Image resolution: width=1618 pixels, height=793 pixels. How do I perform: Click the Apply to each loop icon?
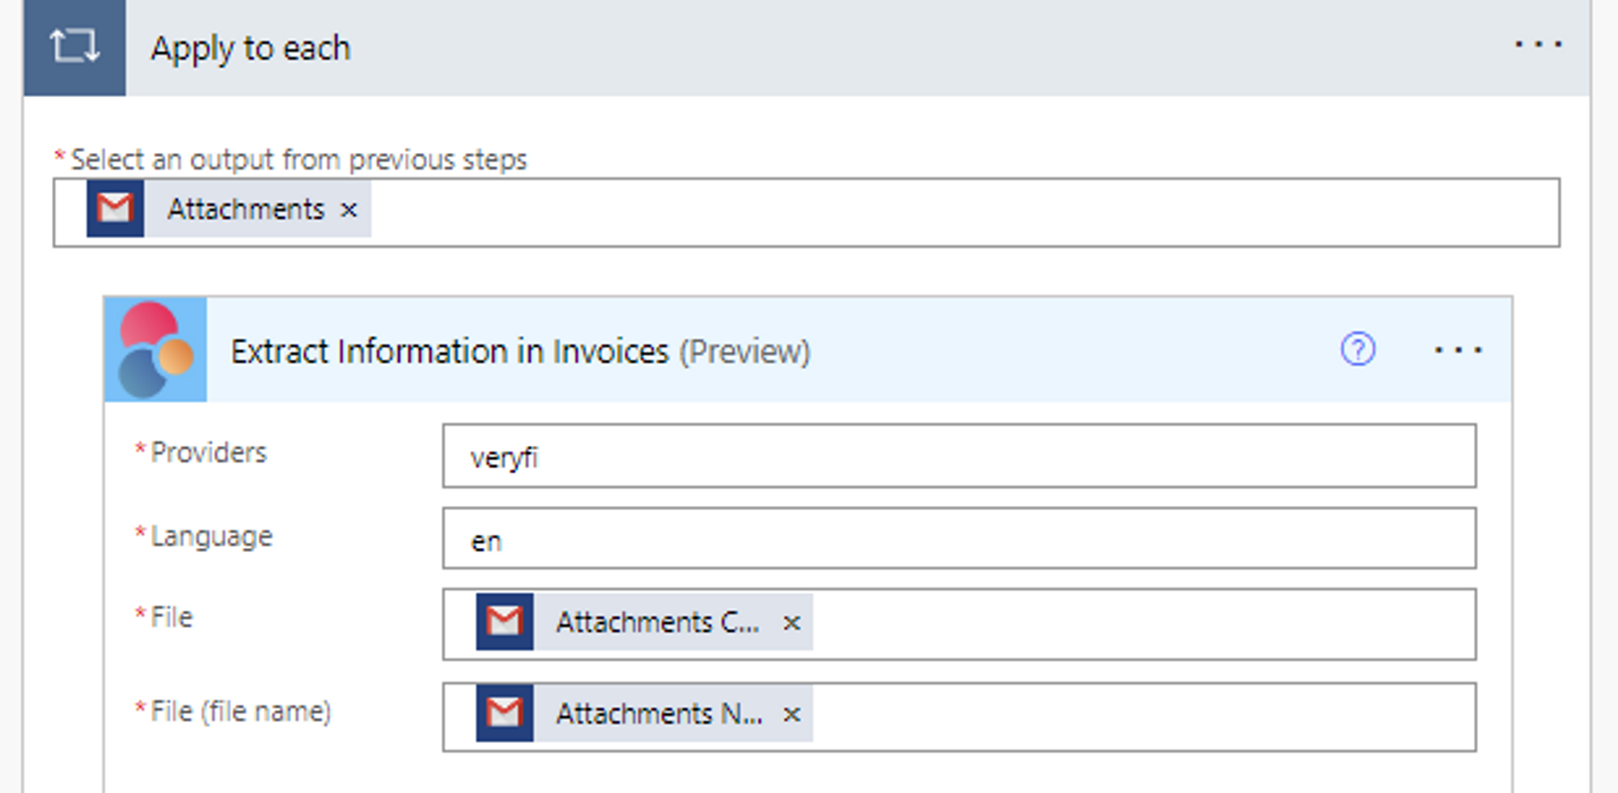pos(74,47)
